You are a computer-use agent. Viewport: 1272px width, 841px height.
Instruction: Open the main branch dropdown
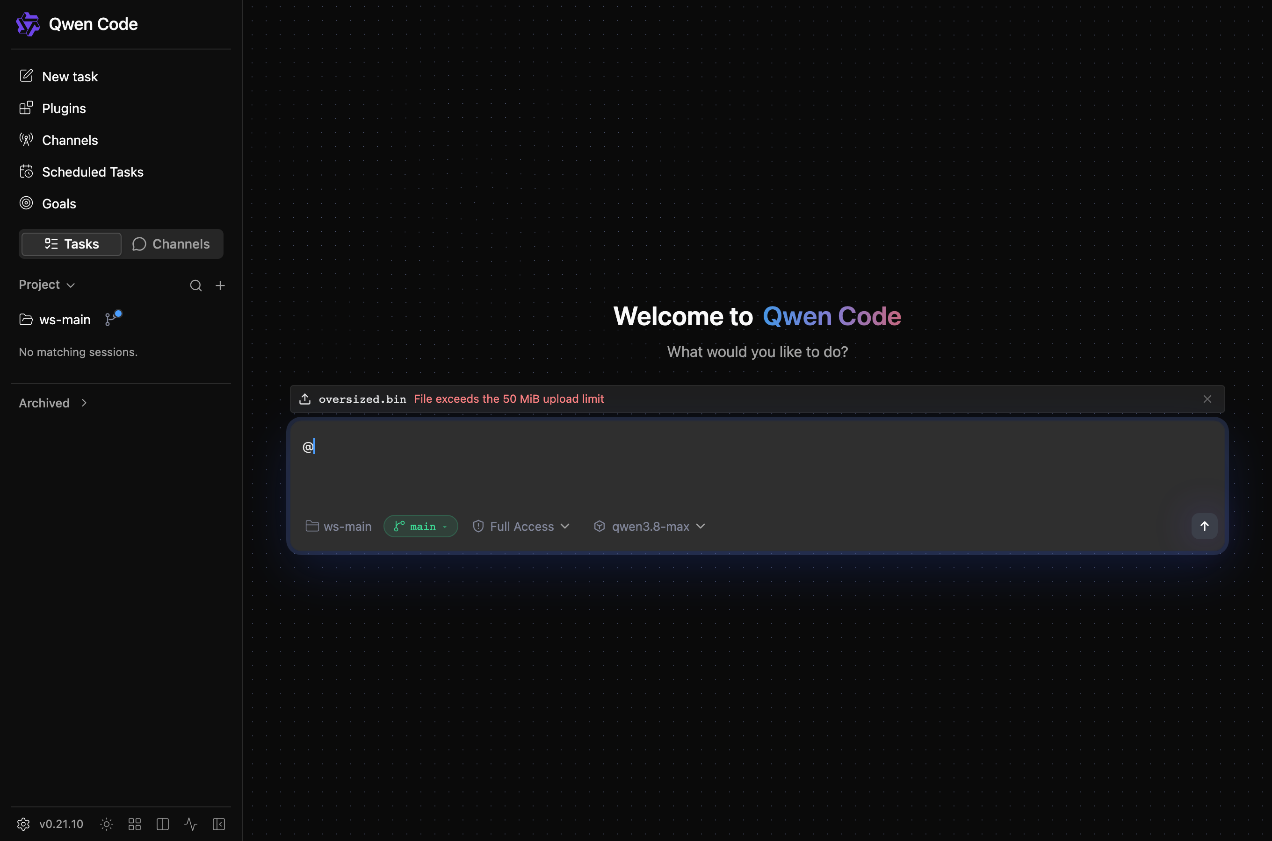pyautogui.click(x=421, y=526)
